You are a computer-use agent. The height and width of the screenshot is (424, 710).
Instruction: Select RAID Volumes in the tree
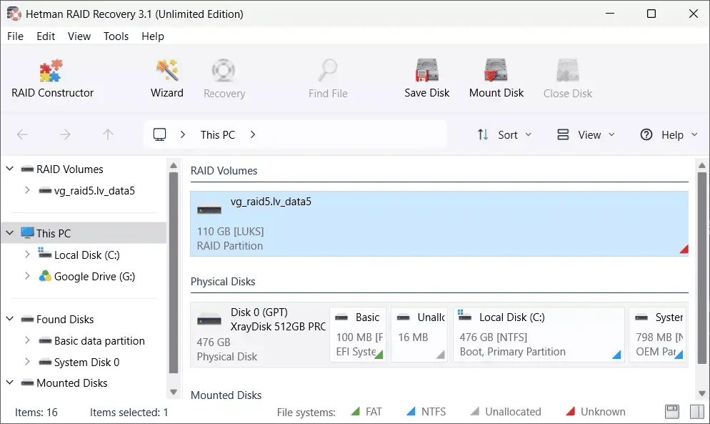(x=70, y=169)
